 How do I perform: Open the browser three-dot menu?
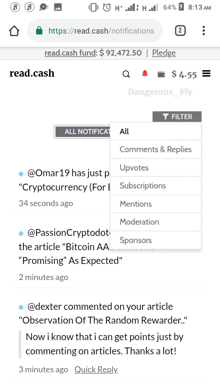click(204, 30)
